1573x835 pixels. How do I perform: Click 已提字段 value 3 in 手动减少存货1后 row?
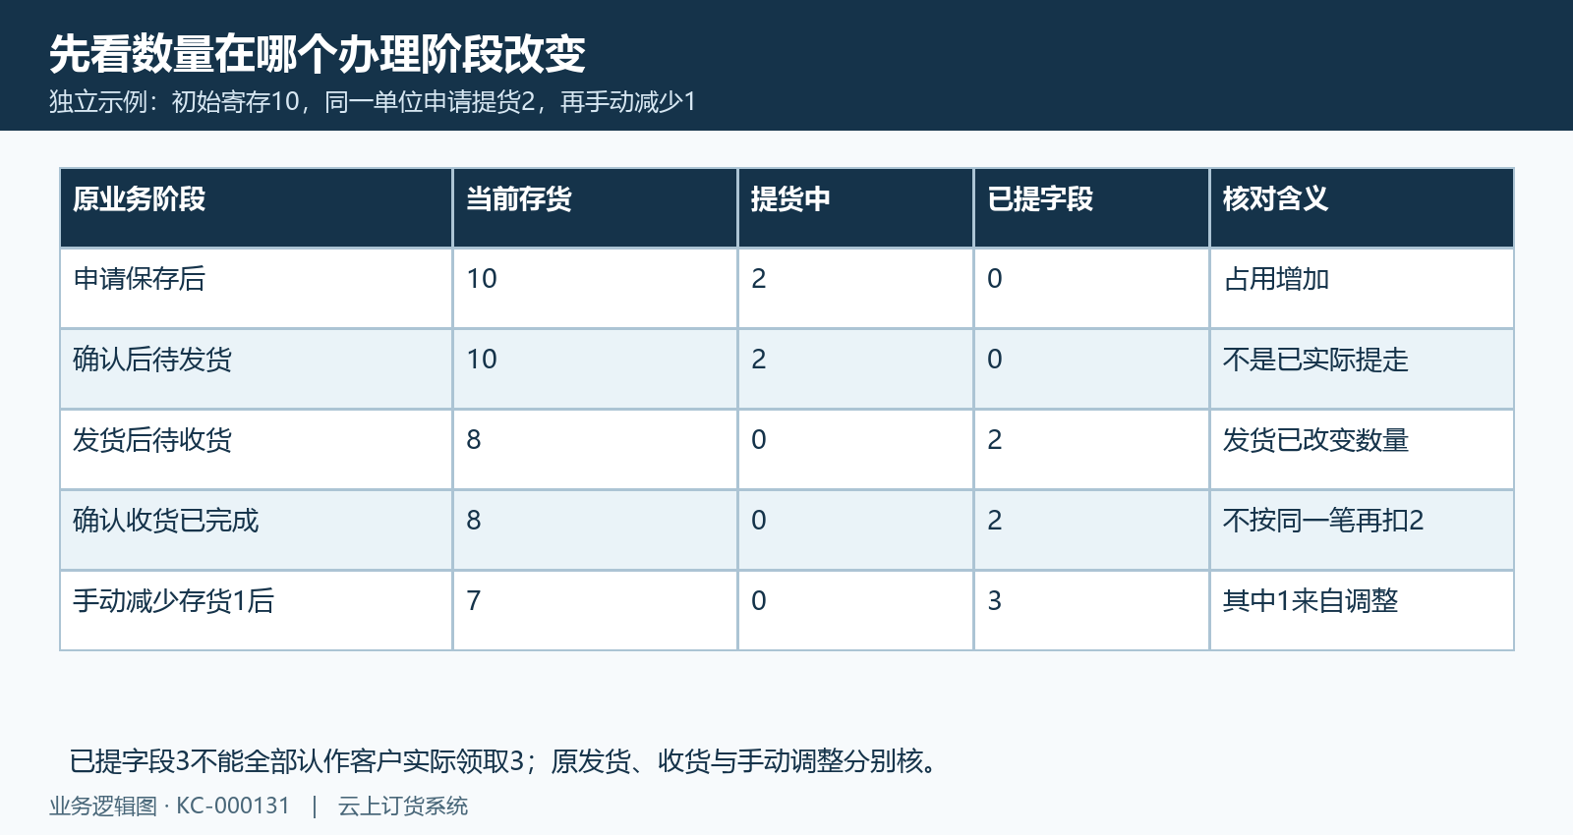coord(995,601)
